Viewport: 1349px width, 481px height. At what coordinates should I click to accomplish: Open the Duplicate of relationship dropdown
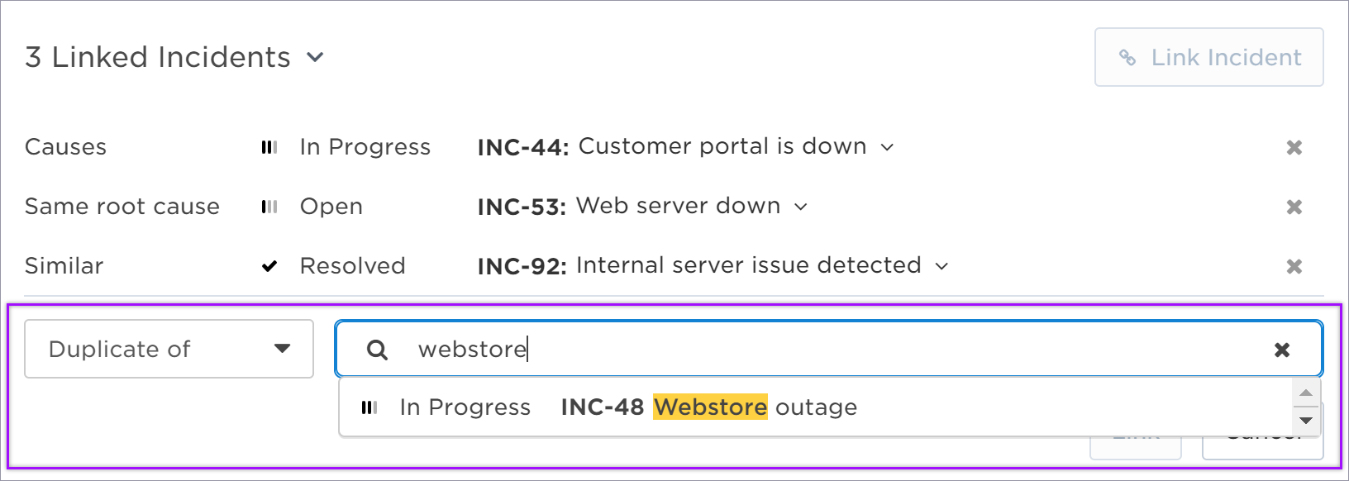169,349
